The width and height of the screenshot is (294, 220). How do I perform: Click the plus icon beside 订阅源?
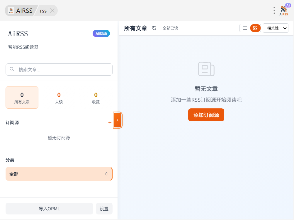click(110, 122)
